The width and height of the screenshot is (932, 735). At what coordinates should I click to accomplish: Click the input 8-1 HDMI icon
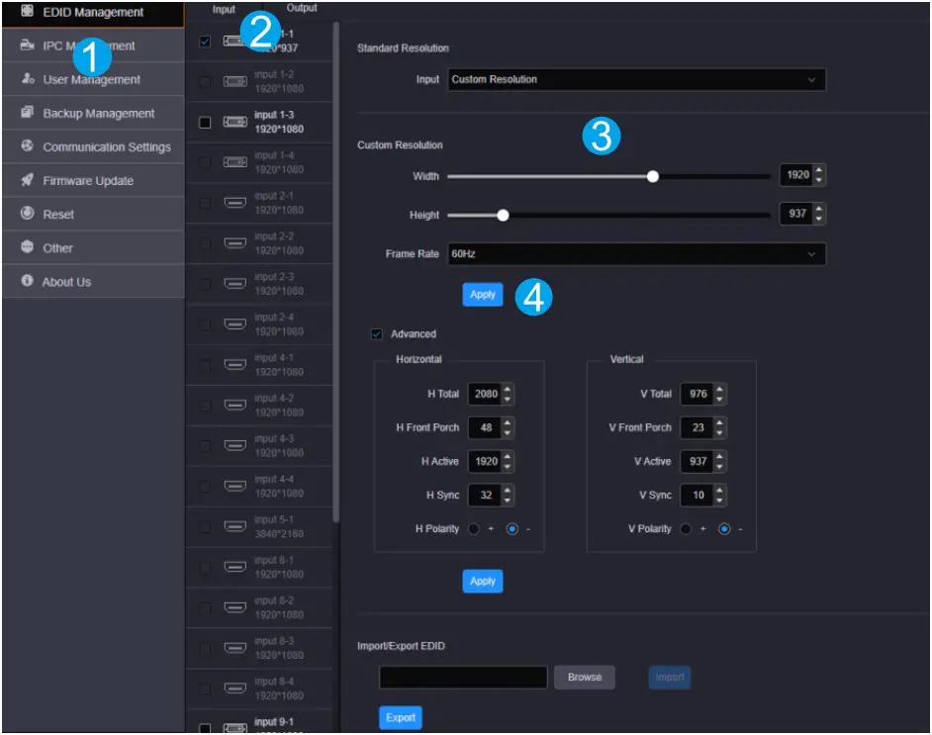(x=234, y=567)
